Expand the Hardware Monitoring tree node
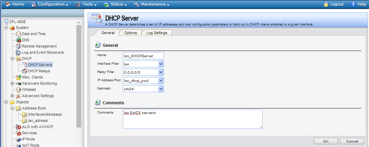 (12, 83)
